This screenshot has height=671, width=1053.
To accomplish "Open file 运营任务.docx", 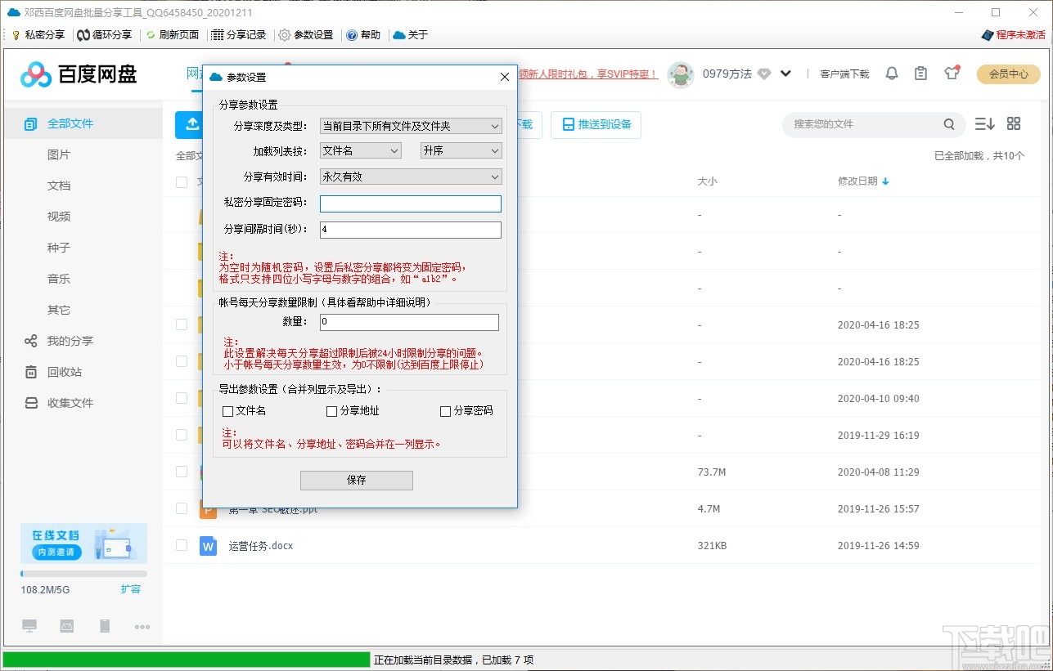I will point(261,545).
